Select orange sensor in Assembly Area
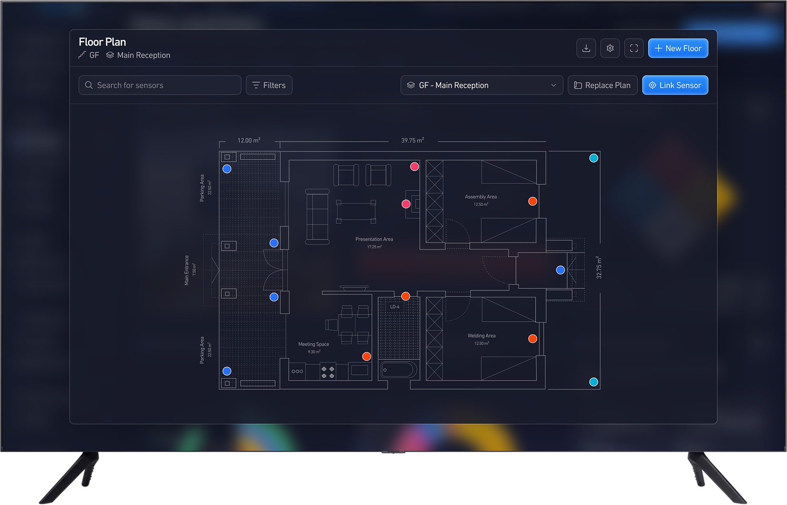 tap(533, 201)
